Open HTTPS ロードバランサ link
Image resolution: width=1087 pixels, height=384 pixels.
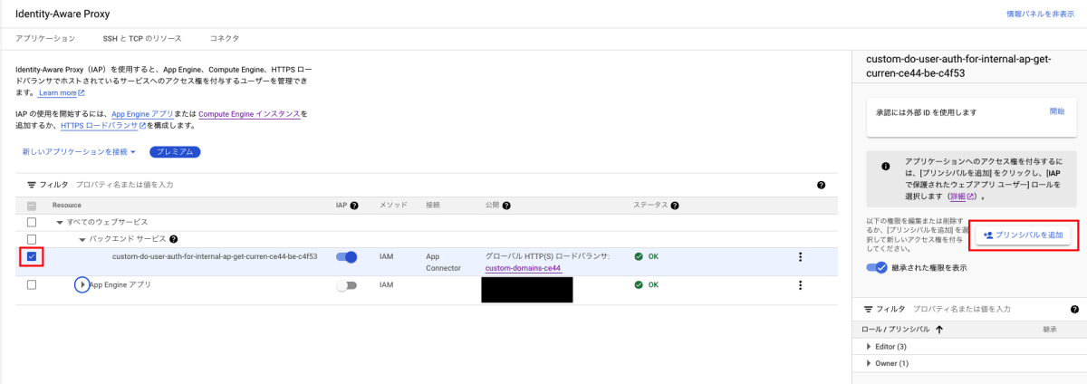coord(103,125)
